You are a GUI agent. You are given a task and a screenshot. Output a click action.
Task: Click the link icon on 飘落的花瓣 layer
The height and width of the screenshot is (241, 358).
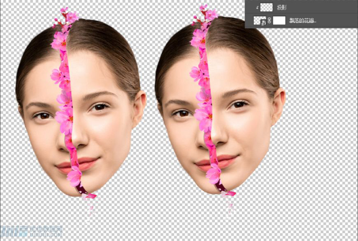pos(270,20)
